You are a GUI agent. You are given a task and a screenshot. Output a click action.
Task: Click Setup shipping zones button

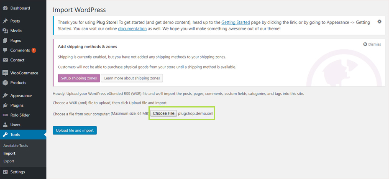pyautogui.click(x=79, y=78)
